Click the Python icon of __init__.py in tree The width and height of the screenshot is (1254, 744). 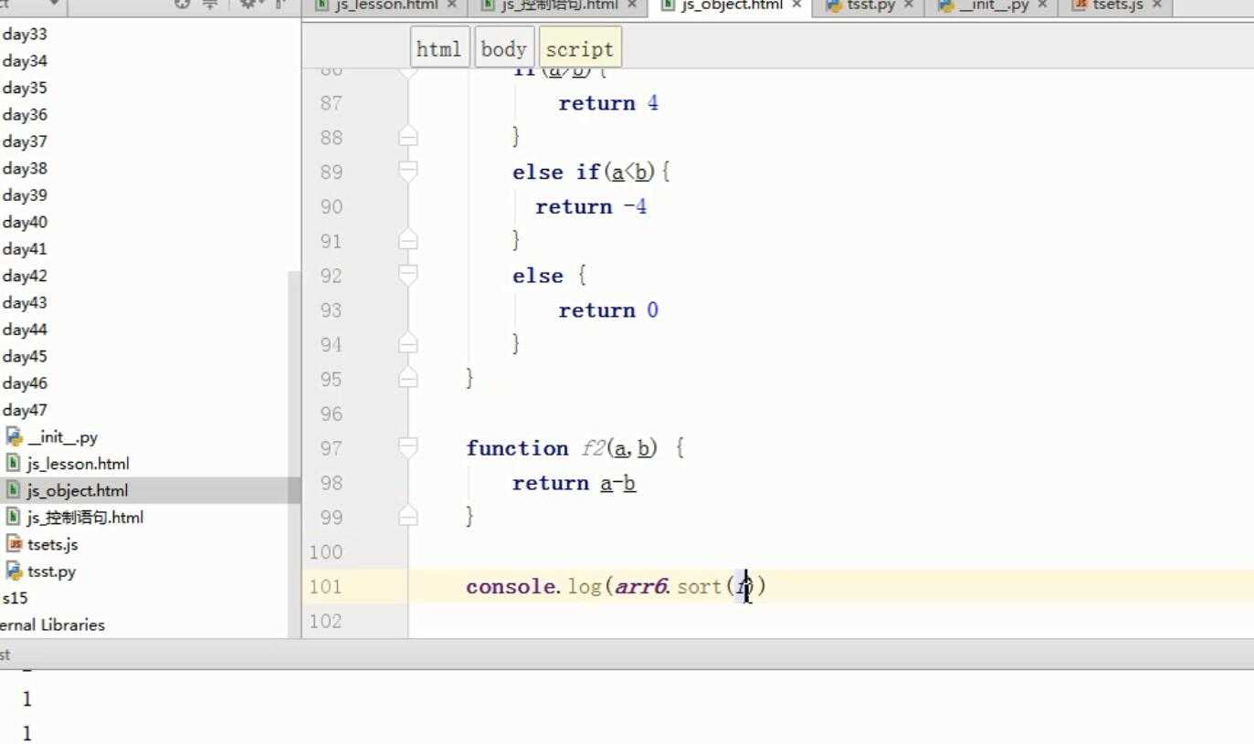(14, 436)
